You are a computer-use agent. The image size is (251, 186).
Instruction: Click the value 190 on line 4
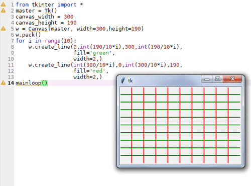[72, 23]
